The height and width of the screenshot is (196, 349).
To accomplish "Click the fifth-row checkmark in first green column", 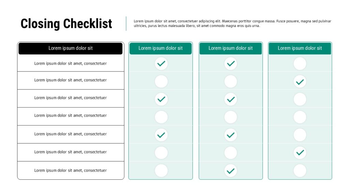I will 161,135.
